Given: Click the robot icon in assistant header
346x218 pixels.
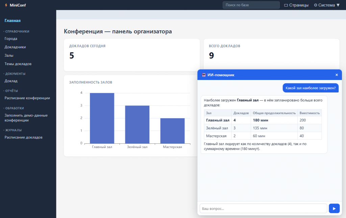Looking at the screenshot, I should click(x=204, y=75).
